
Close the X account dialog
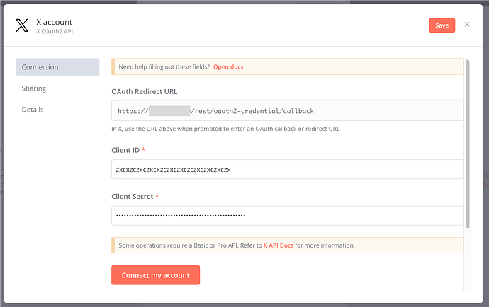(x=467, y=25)
